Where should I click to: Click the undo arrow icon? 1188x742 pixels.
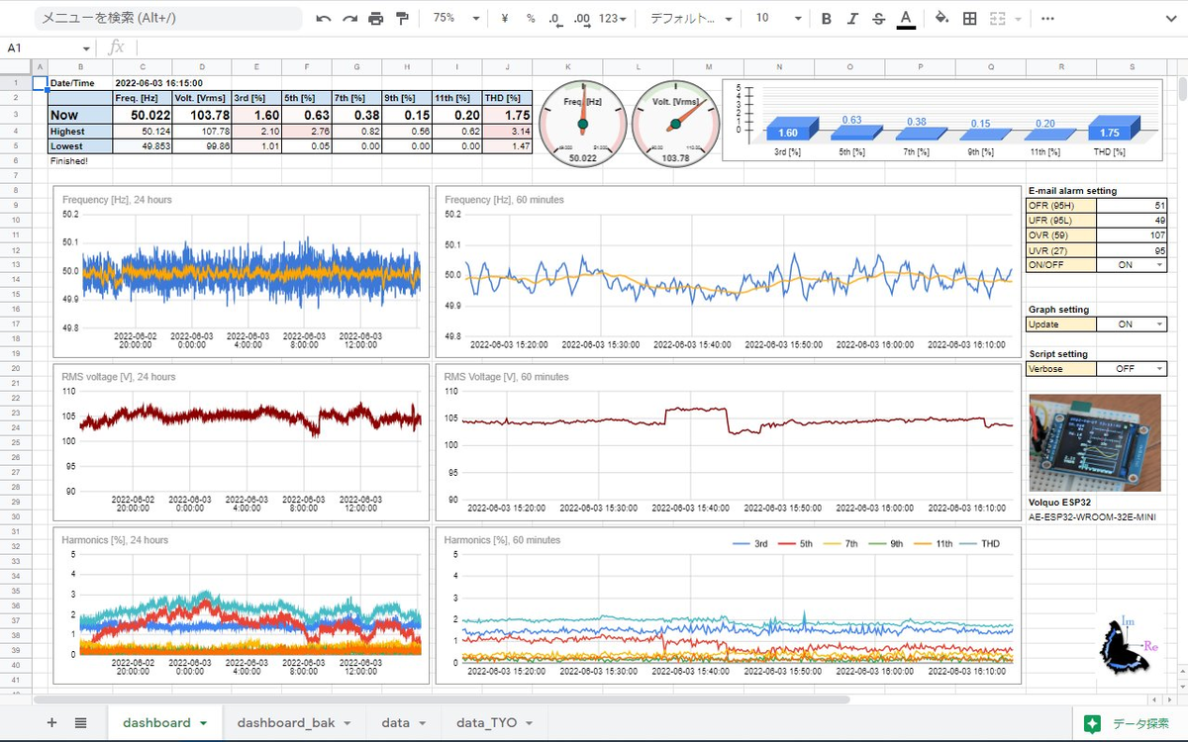point(324,19)
